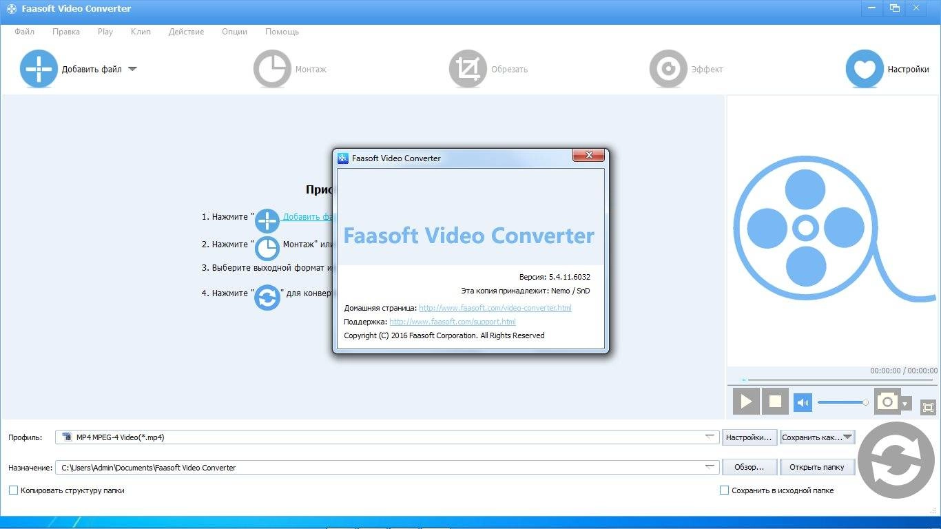The width and height of the screenshot is (941, 529).
Task: Expand the snapshot options arrow
Action: pyautogui.click(x=906, y=404)
